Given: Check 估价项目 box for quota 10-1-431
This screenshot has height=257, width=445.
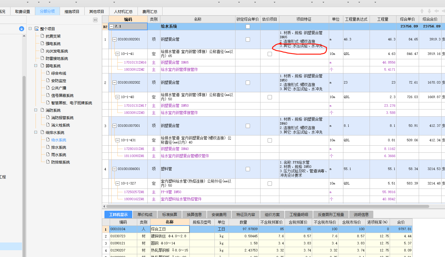Looking at the screenshot, I should pyautogui.click(x=270, y=140).
